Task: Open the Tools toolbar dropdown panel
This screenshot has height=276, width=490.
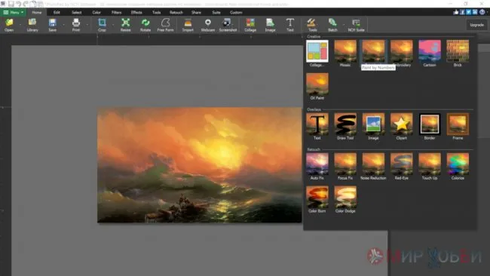Action: click(x=313, y=25)
